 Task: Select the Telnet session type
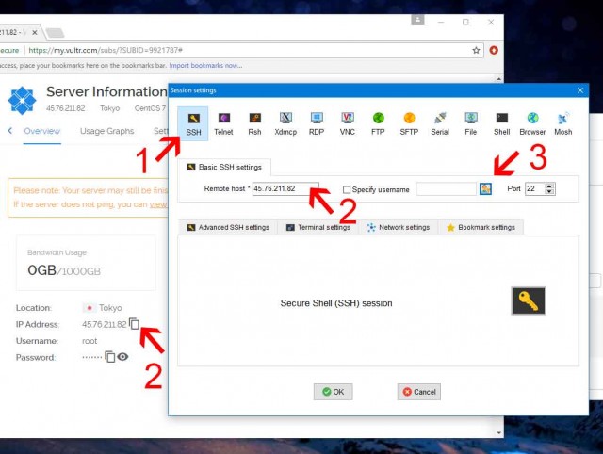(223, 123)
